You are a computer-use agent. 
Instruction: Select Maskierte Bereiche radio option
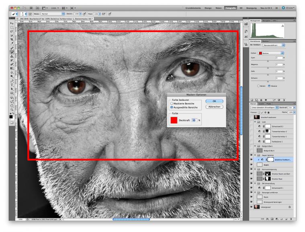172,104
